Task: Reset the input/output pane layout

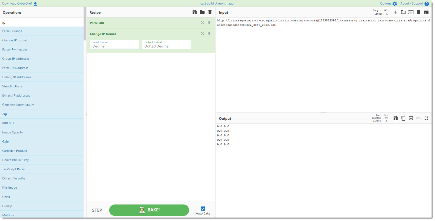Action: click(426, 12)
